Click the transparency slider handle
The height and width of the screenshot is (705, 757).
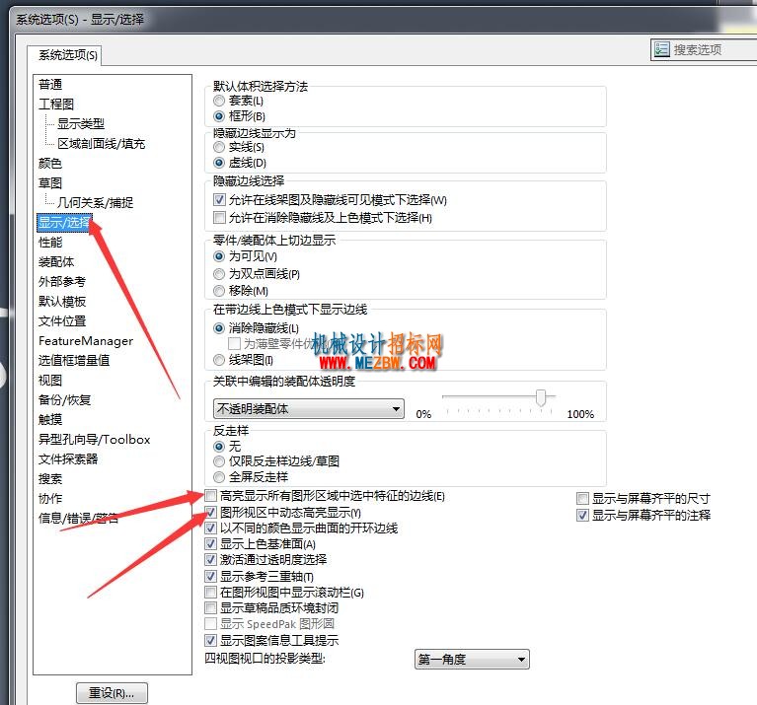[541, 397]
